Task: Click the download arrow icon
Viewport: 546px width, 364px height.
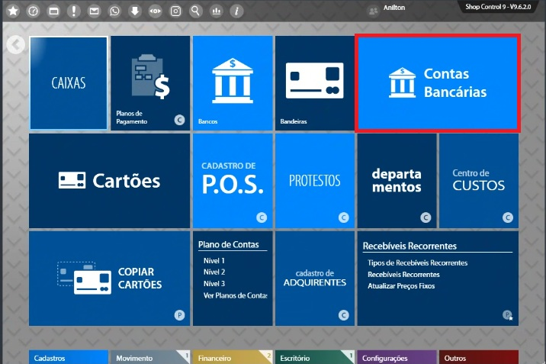Action: (135, 11)
